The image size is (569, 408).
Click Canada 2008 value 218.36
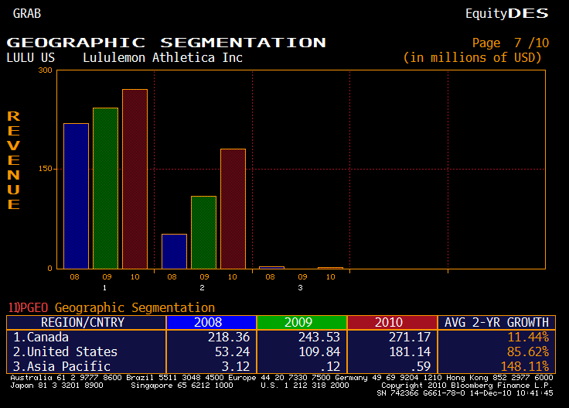pyautogui.click(x=229, y=337)
